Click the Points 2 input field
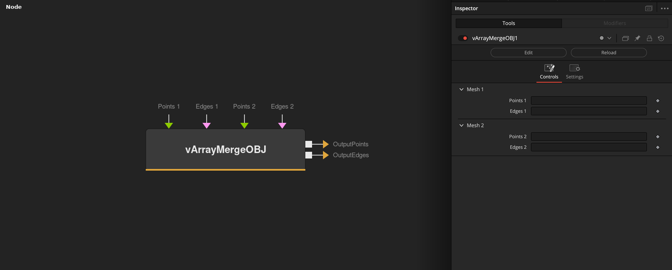 point(589,137)
